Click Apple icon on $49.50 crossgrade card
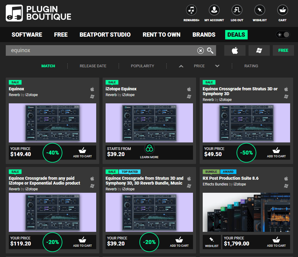 [x=286, y=89]
